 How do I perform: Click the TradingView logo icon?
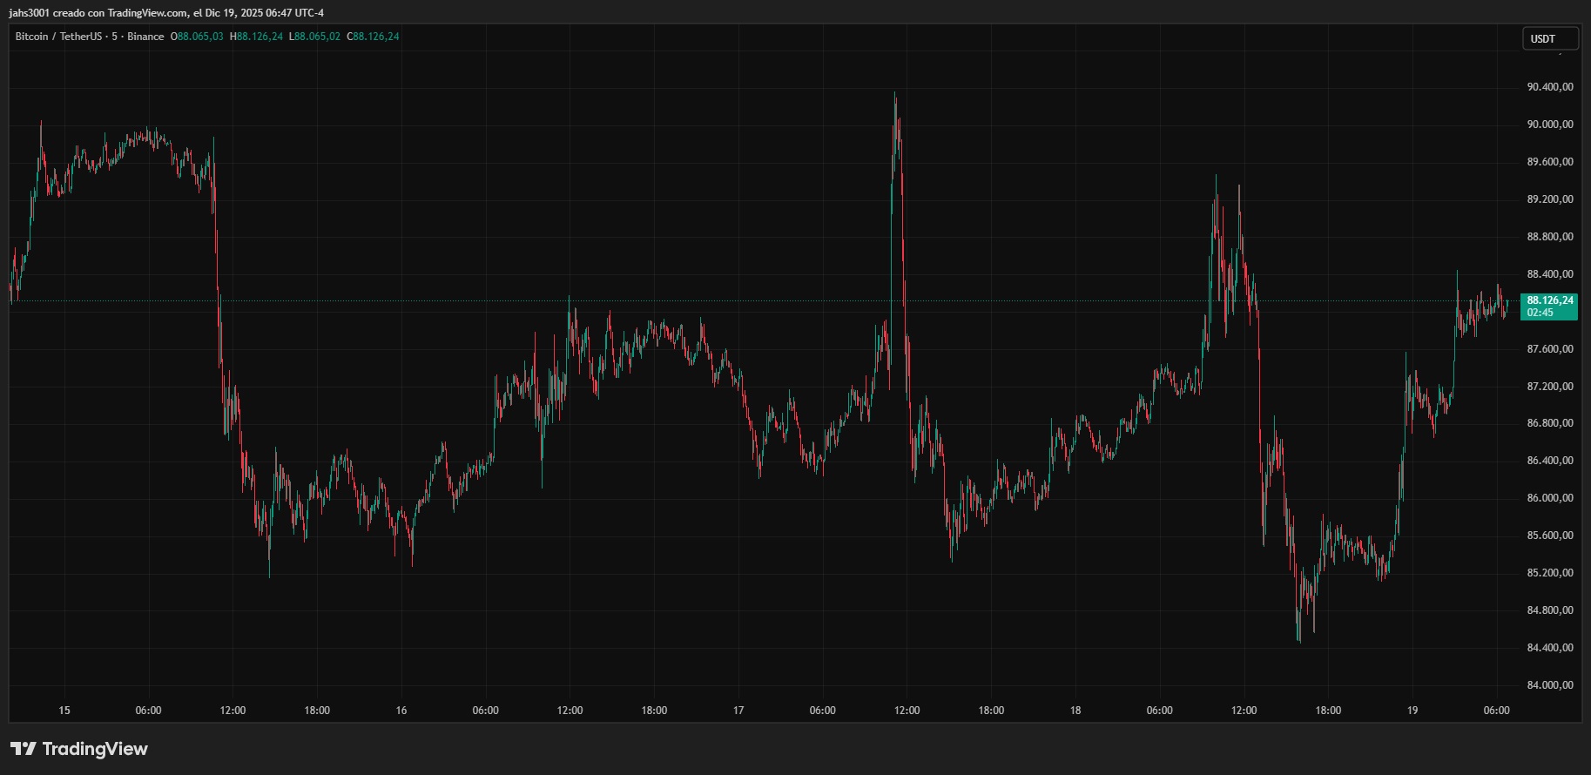click(x=24, y=749)
